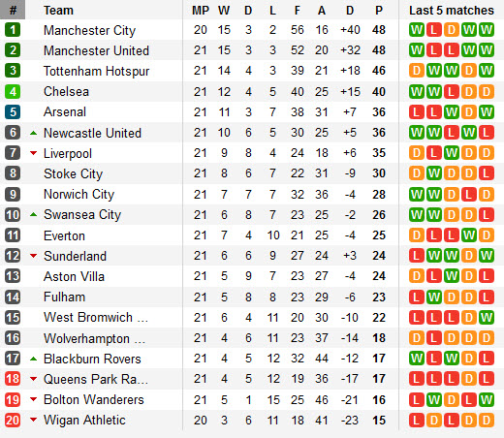504x438 pixels.
Task: Click the green rank 1 badge
Action: [13, 30]
